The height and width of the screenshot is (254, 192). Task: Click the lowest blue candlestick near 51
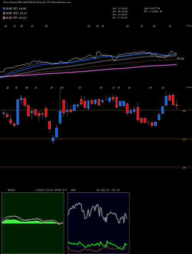(53, 139)
